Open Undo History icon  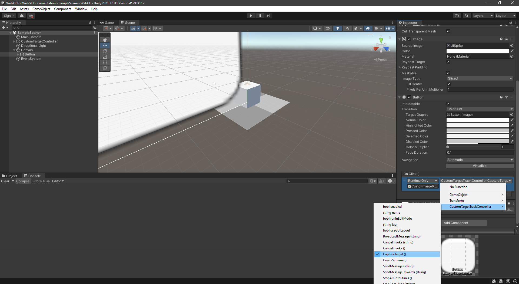click(457, 16)
